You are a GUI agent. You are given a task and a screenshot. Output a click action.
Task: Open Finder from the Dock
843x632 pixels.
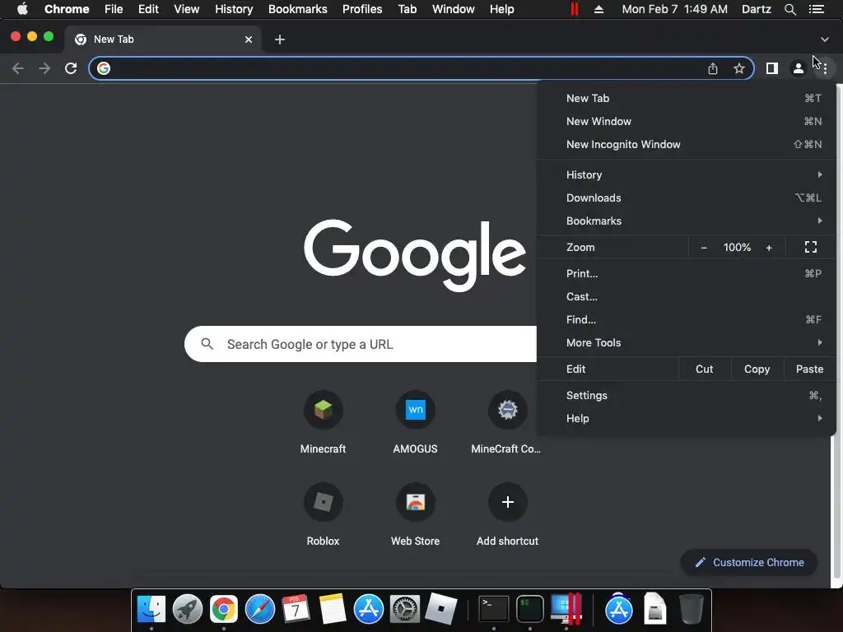151,609
